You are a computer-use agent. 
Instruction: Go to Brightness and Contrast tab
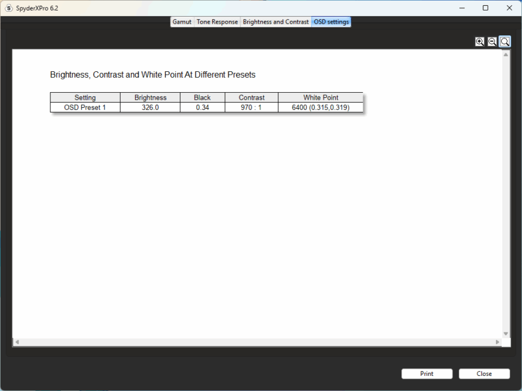tap(275, 22)
